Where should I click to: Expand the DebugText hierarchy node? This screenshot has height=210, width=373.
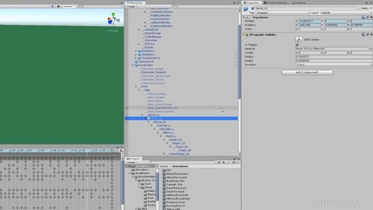(x=139, y=30)
